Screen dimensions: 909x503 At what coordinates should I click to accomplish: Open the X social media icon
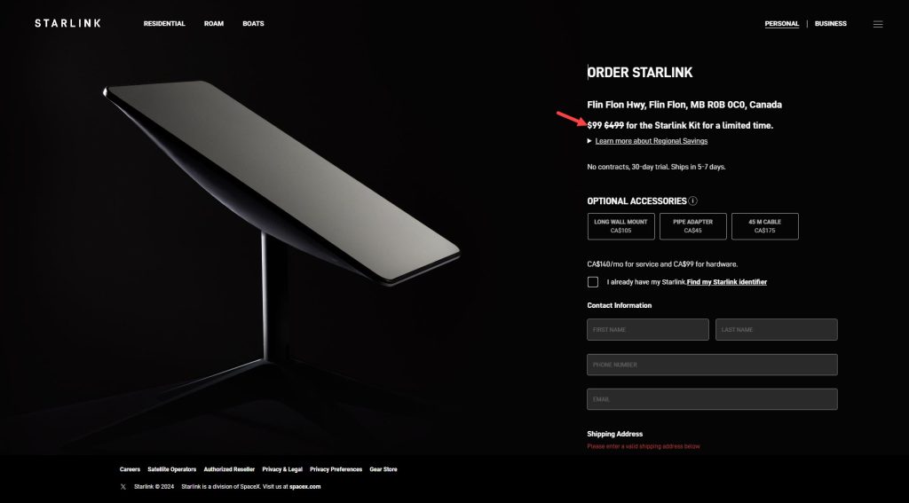(123, 487)
